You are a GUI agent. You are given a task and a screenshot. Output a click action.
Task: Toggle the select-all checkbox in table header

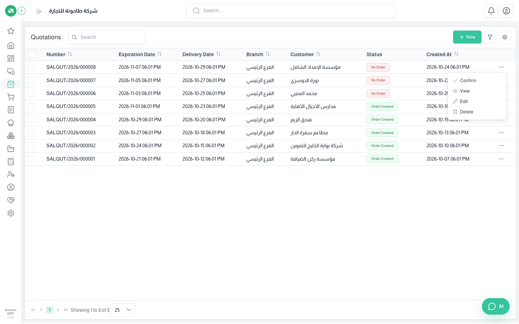pos(32,54)
